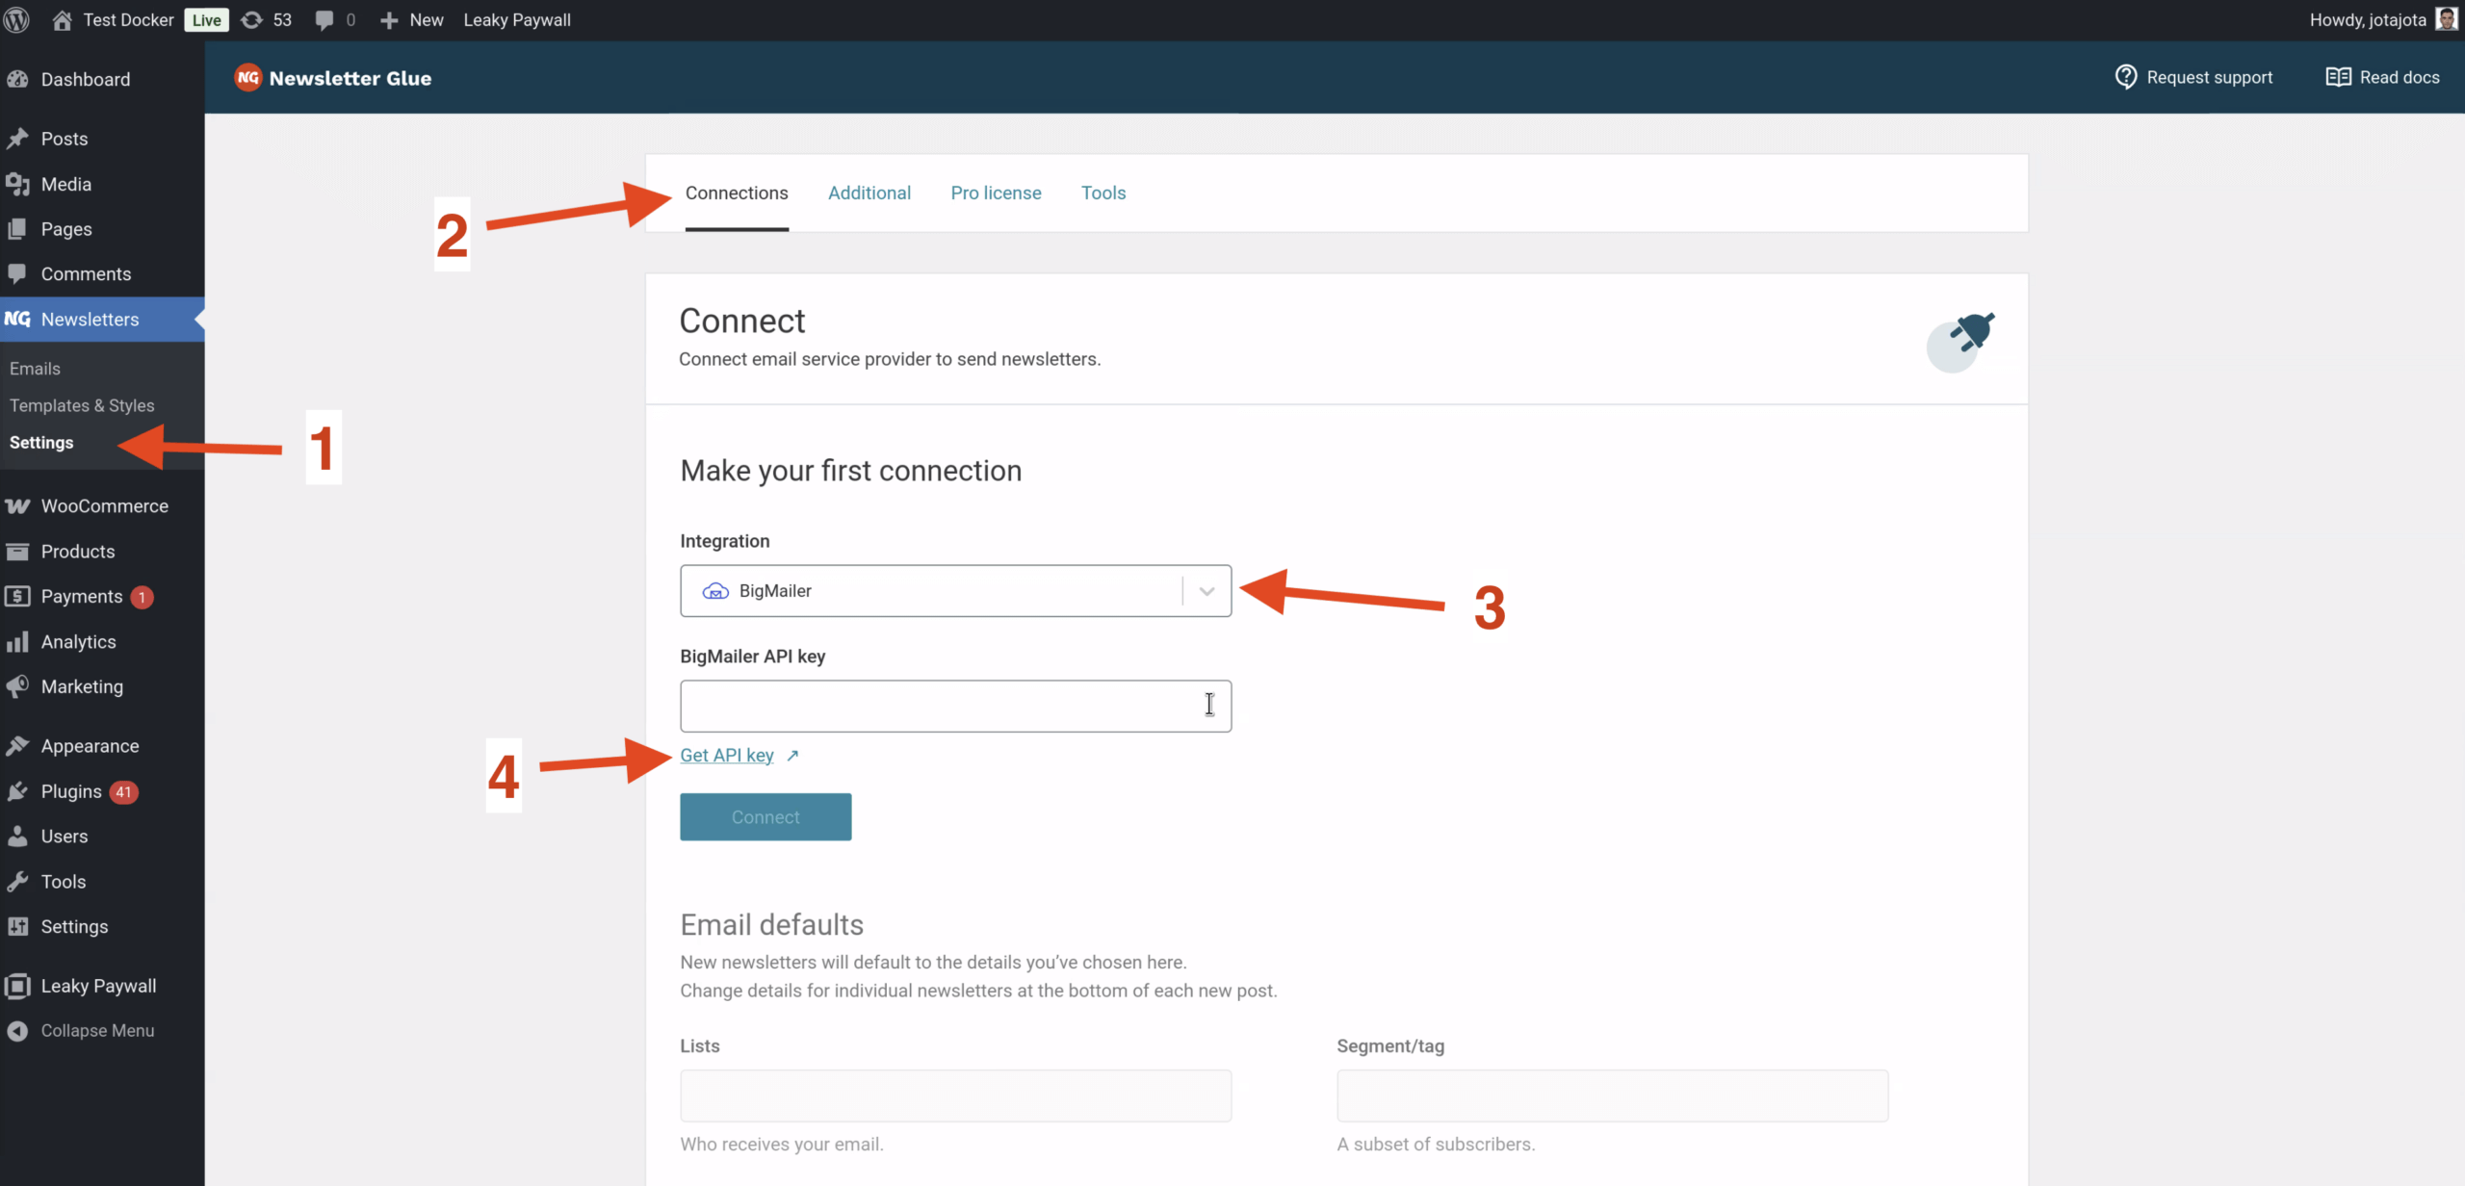
Task: Click the Request support help icon
Action: (2125, 77)
